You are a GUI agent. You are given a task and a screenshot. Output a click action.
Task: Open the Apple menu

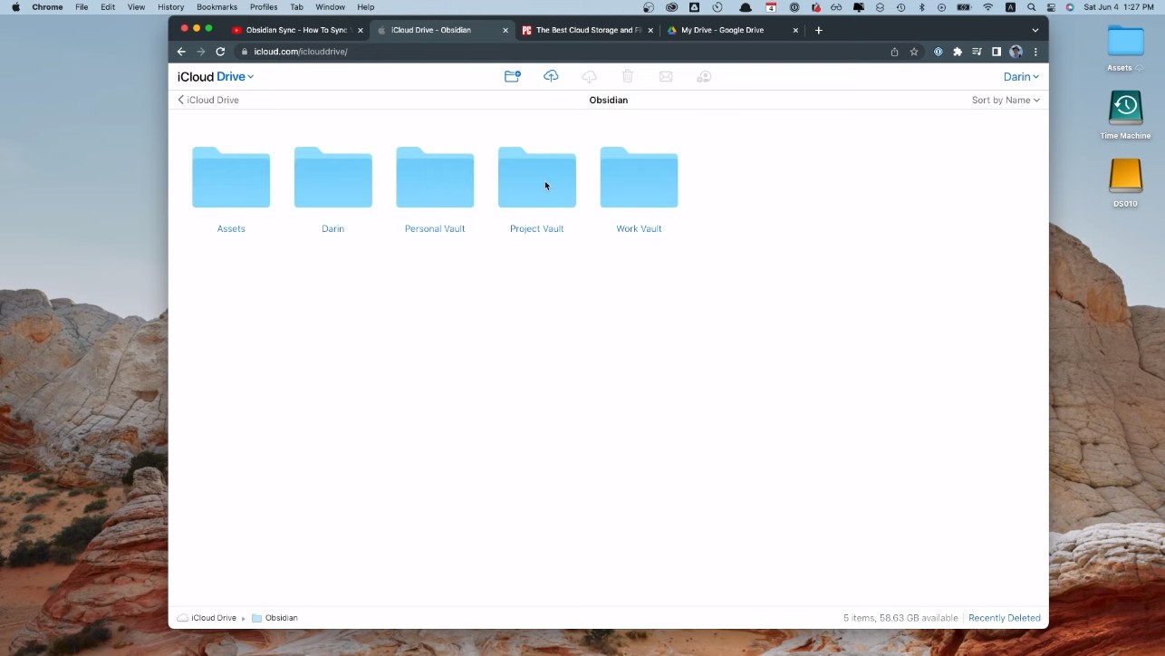(15, 7)
